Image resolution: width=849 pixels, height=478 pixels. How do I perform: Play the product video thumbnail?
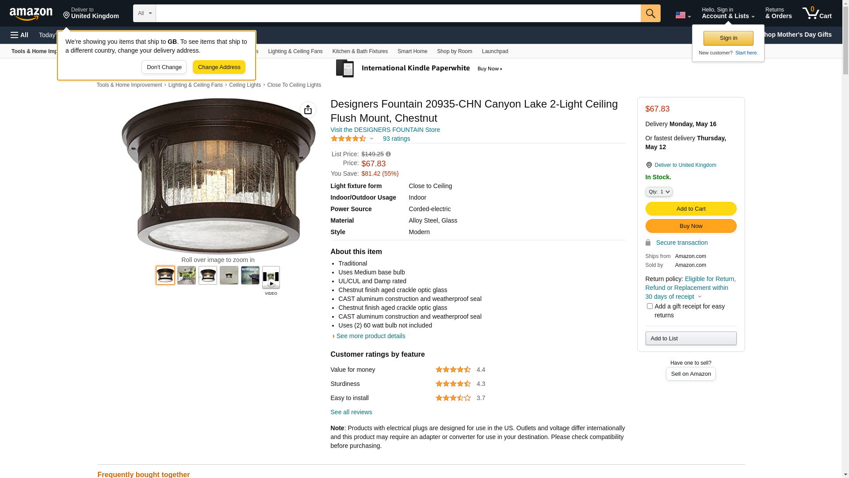(x=271, y=278)
